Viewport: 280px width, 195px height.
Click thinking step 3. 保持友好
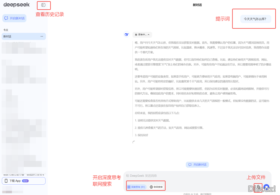(x=142, y=135)
